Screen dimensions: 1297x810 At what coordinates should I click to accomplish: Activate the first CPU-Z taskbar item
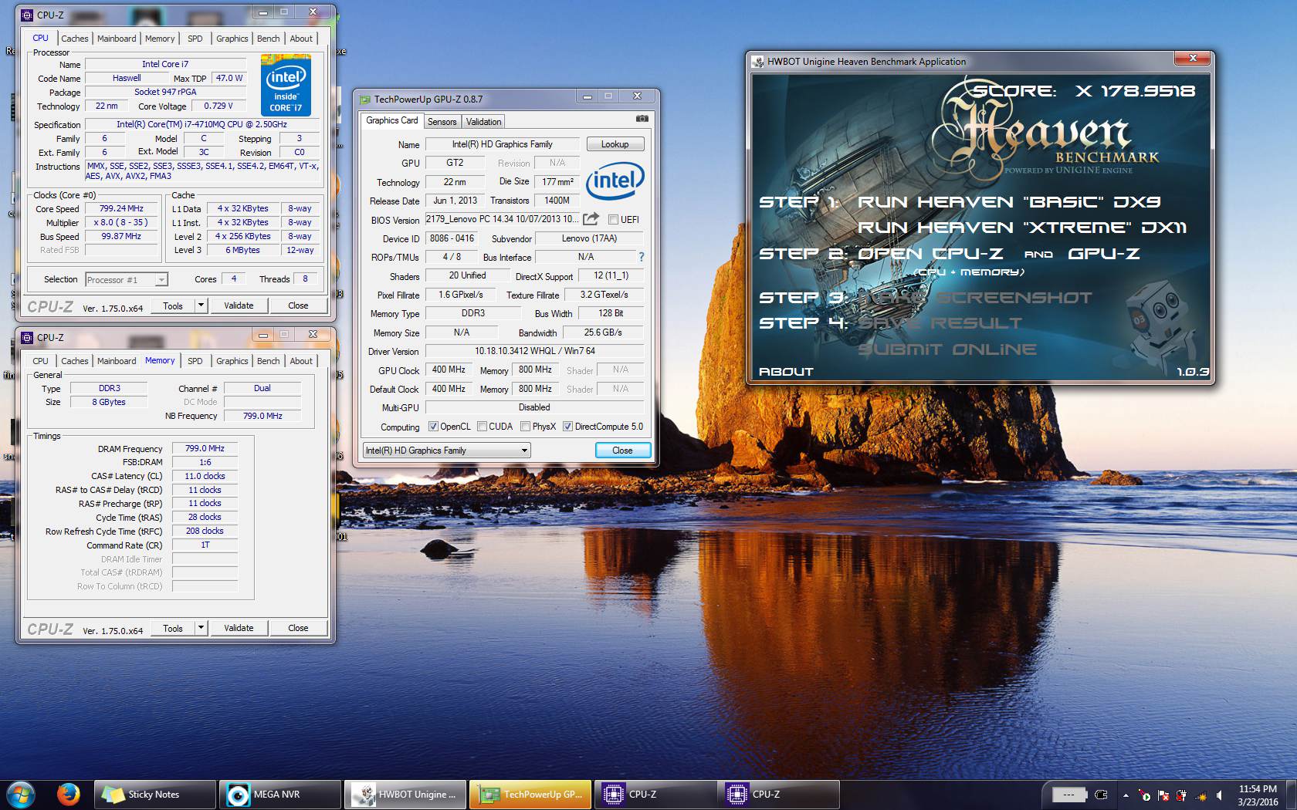[x=655, y=795]
